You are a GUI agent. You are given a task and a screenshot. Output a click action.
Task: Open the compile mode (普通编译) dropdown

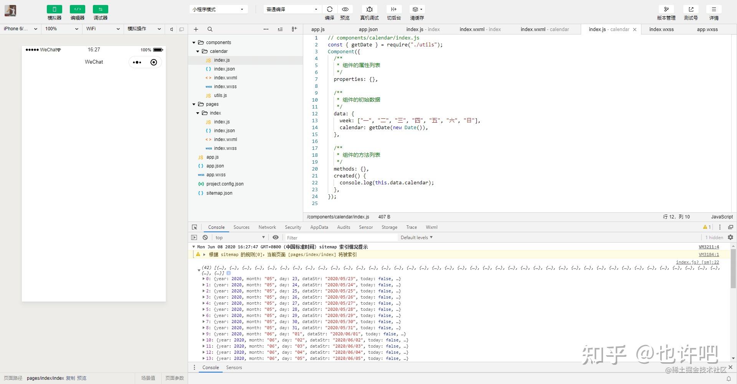(292, 9)
